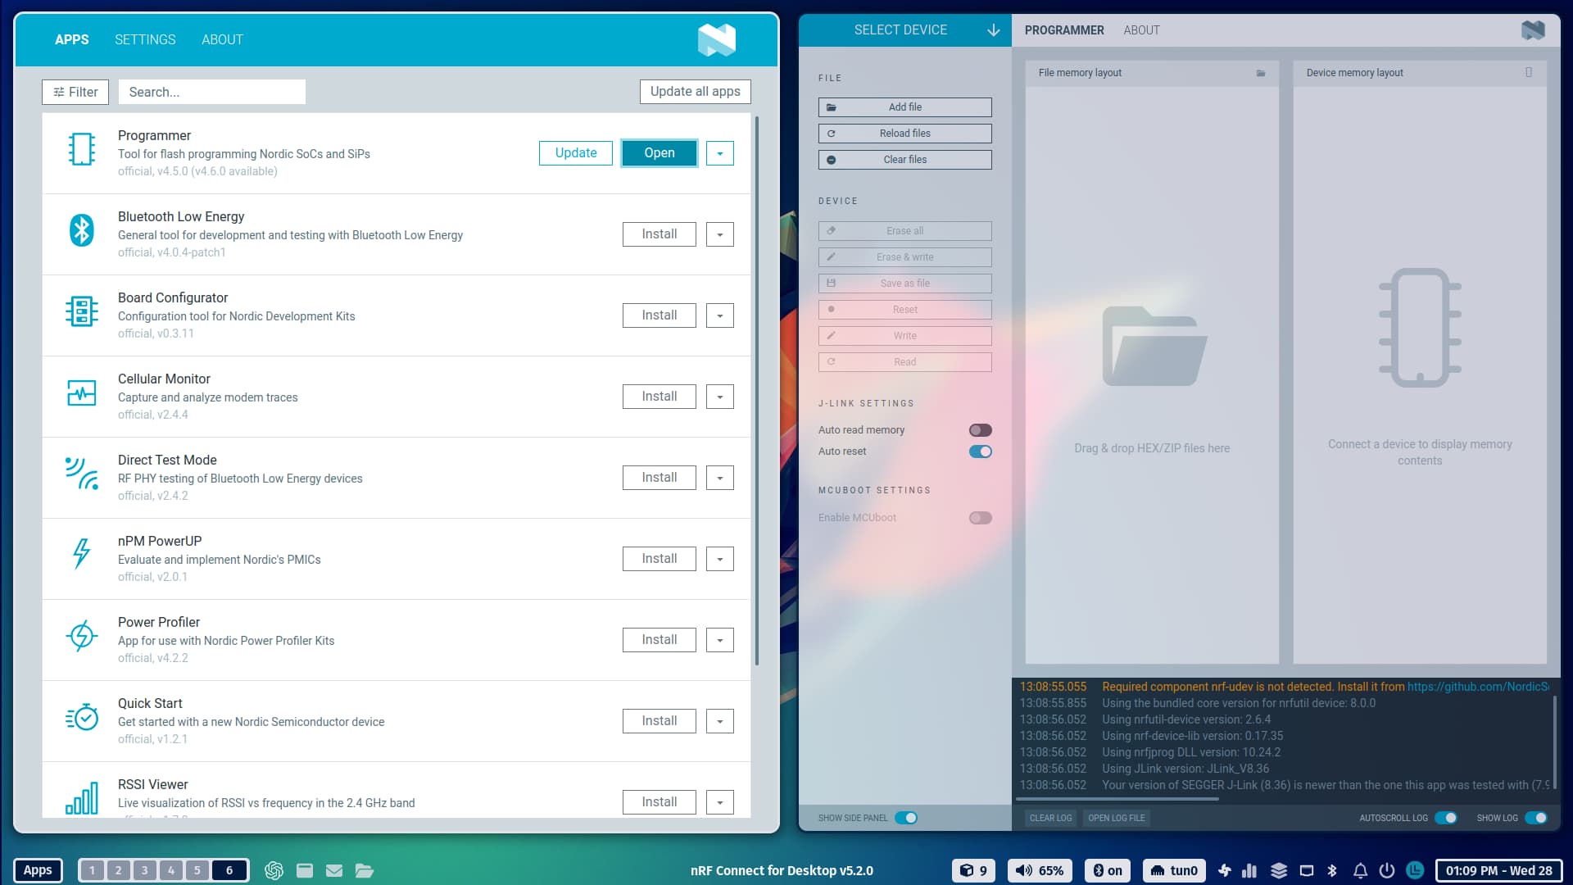Click Open button for Programmer app

660,153
